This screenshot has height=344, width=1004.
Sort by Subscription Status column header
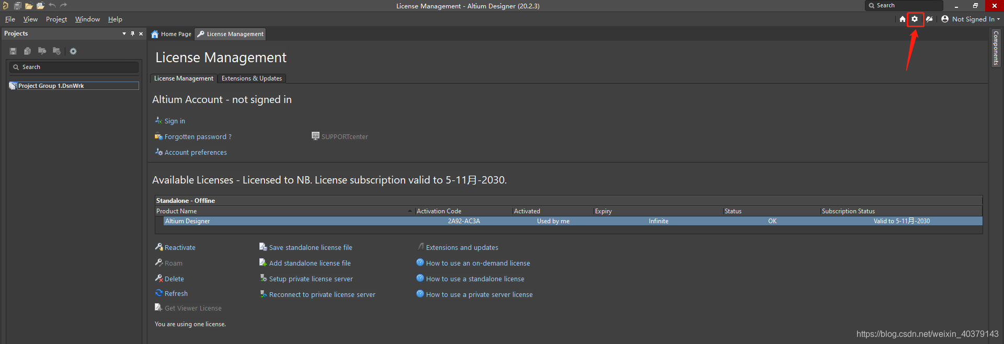click(x=901, y=211)
